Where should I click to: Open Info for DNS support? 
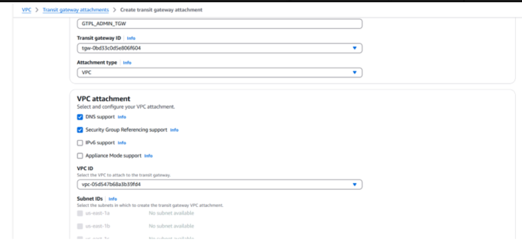[x=122, y=117]
